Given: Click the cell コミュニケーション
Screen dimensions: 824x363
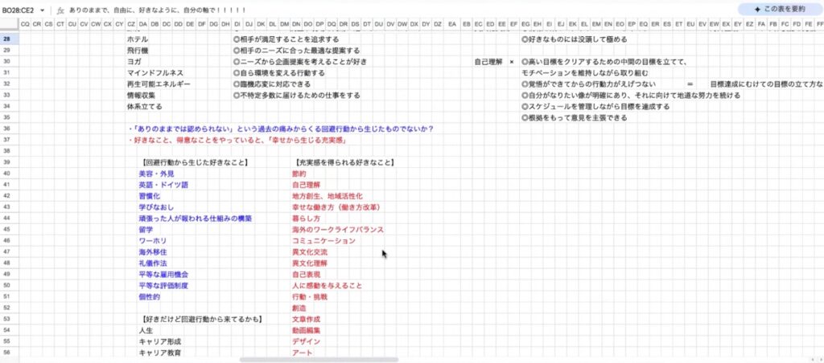Looking at the screenshot, I should 323,241.
